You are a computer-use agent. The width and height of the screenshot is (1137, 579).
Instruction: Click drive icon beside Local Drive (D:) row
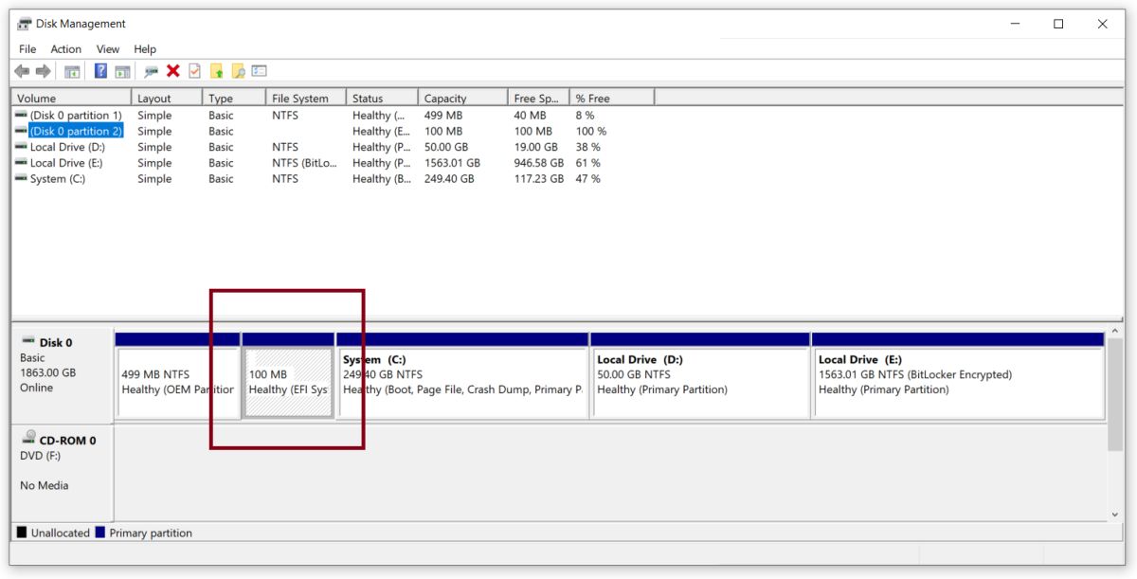click(21, 147)
